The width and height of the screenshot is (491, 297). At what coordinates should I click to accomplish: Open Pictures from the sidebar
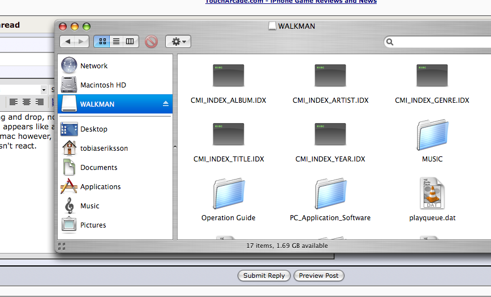coord(115,225)
